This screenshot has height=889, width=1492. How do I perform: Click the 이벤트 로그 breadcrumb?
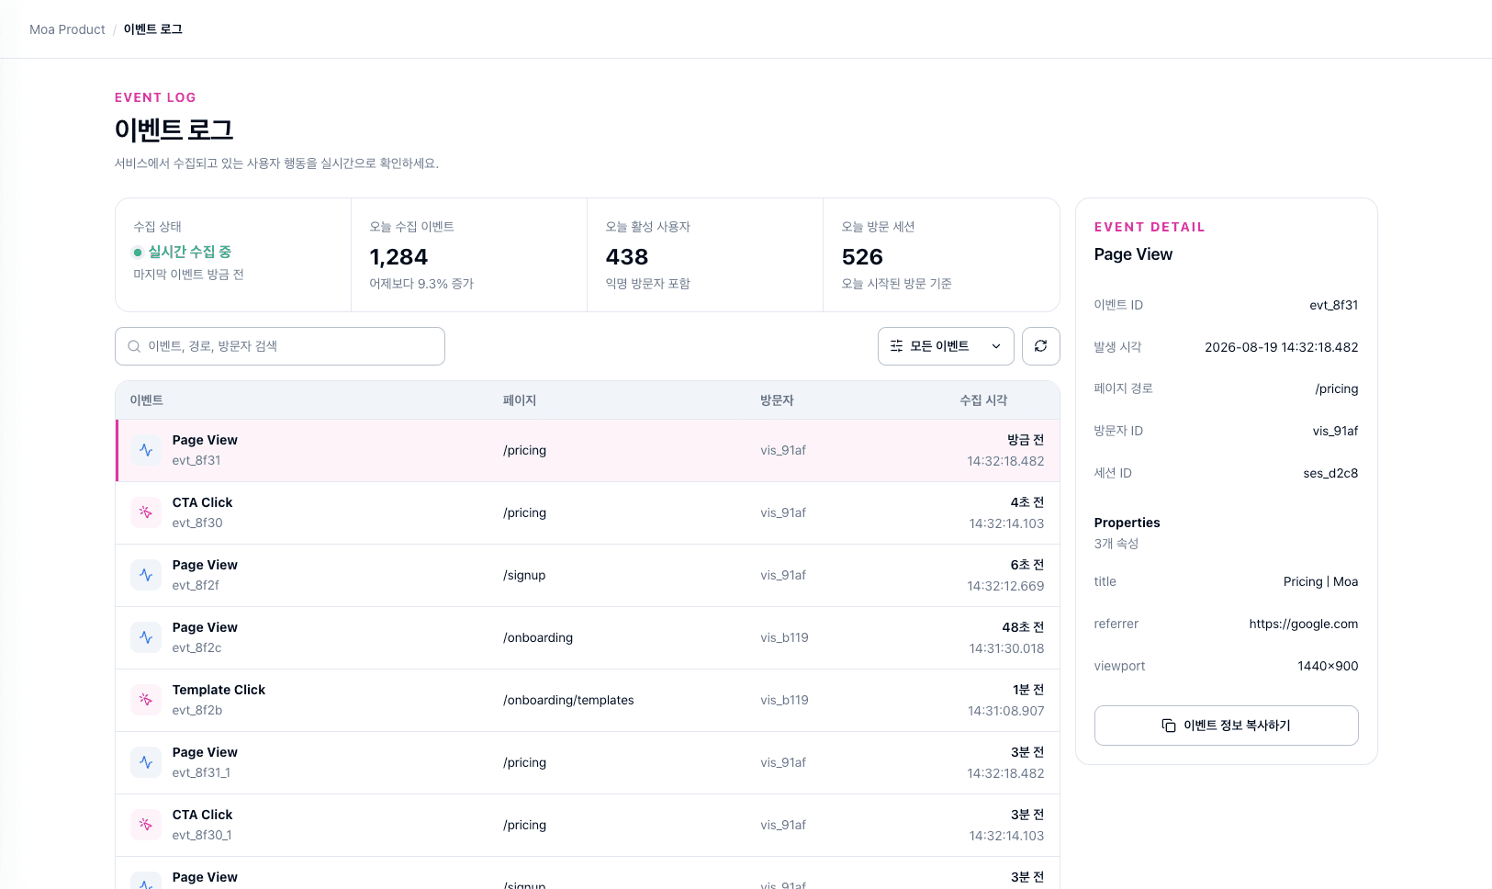153,29
